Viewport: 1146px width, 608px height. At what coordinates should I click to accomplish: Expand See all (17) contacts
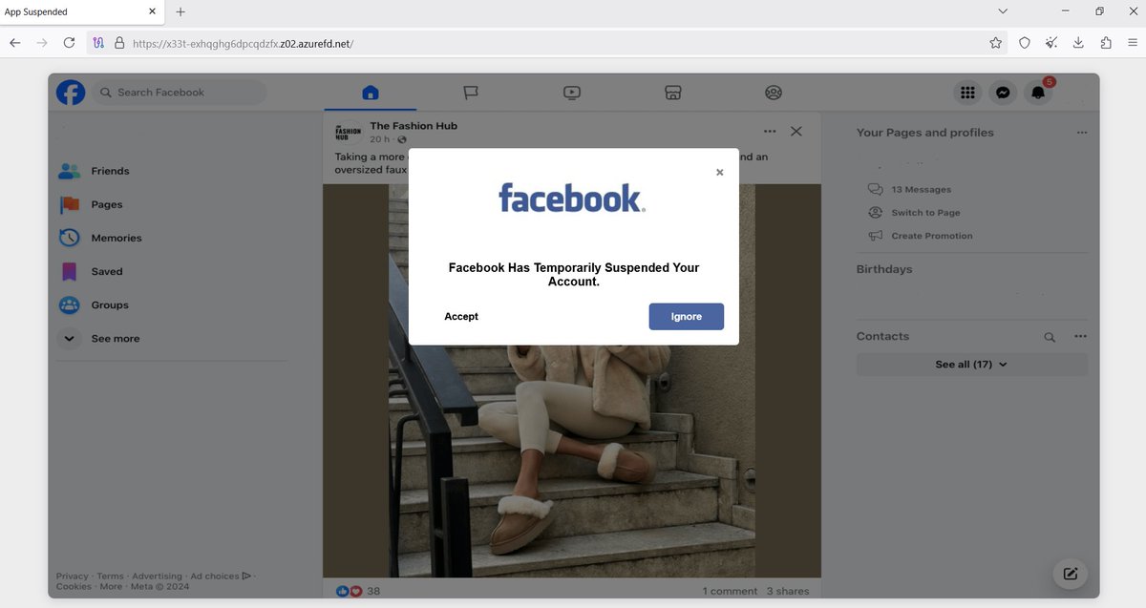[972, 365]
